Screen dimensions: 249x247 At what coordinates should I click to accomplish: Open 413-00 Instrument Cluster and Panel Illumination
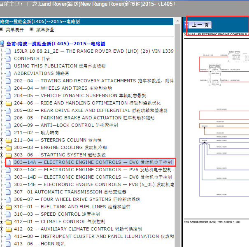(94, 237)
